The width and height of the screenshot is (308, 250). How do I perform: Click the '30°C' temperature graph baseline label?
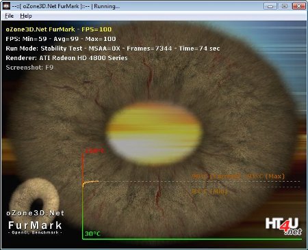(x=92, y=234)
